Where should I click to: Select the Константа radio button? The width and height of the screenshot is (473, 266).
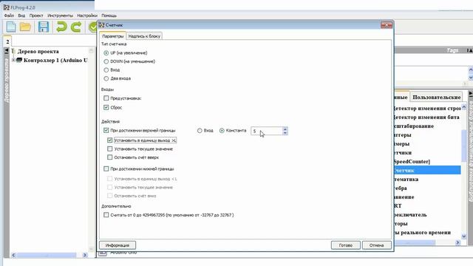(x=222, y=131)
